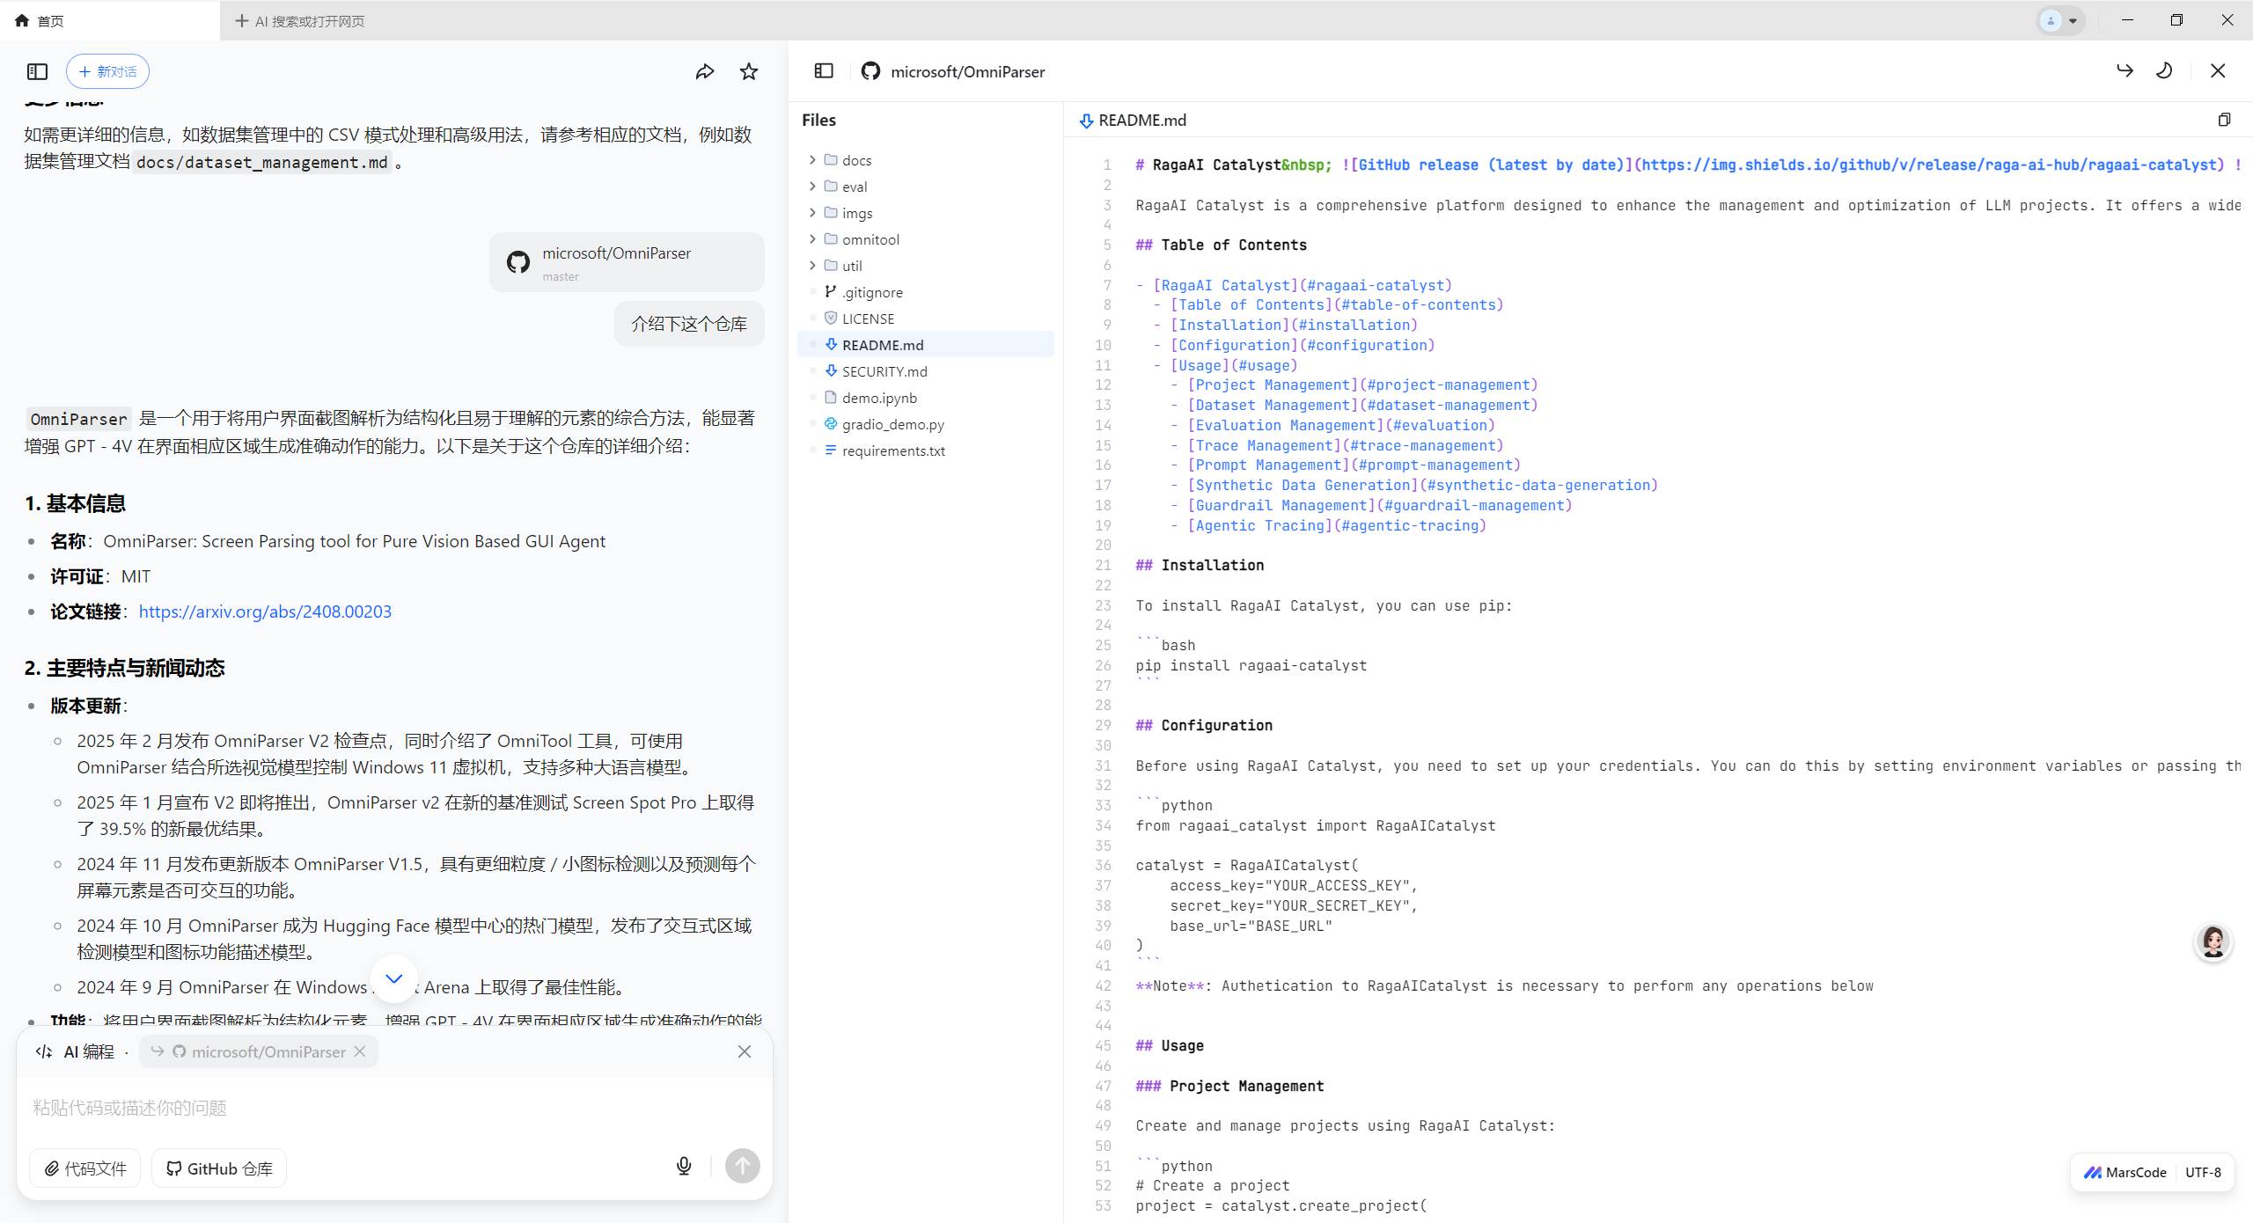Click the docs/dataset_management.md inline code

[x=261, y=162]
